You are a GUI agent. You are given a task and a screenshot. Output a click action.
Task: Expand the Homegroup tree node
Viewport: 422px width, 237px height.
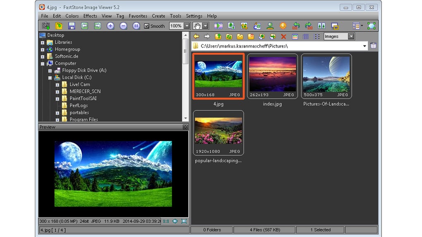pos(43,50)
